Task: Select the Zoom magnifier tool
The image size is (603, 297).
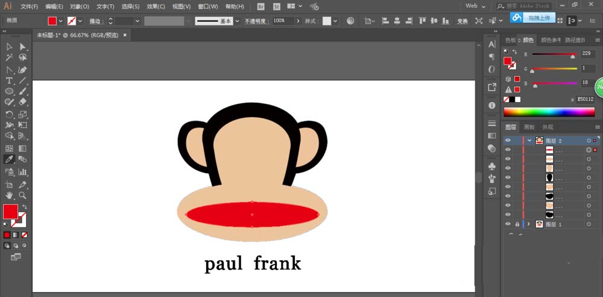Action: [x=23, y=196]
